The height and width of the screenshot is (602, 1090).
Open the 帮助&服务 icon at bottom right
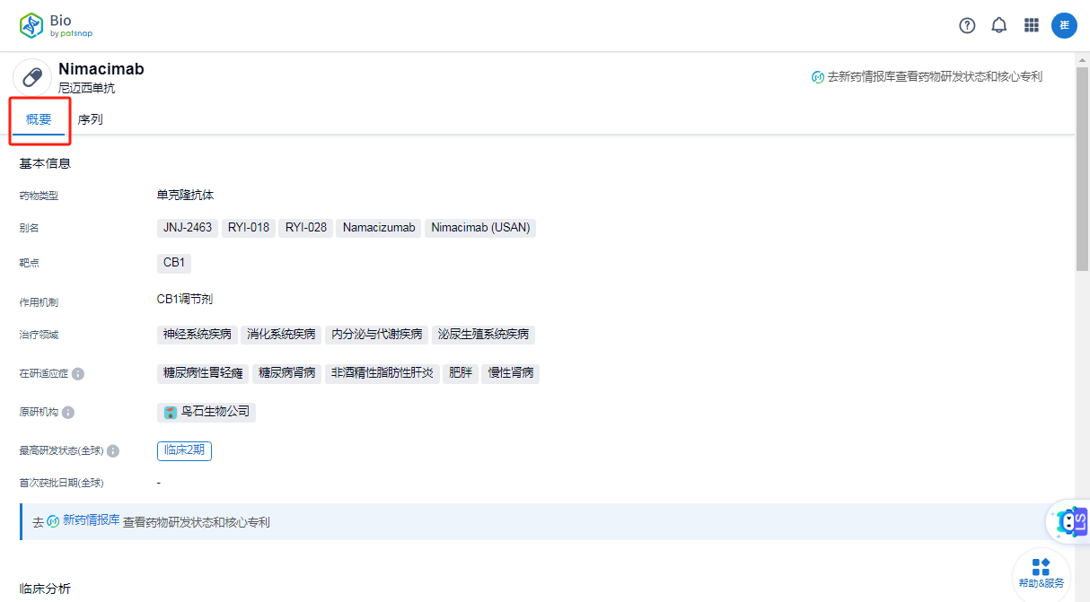coord(1042,571)
